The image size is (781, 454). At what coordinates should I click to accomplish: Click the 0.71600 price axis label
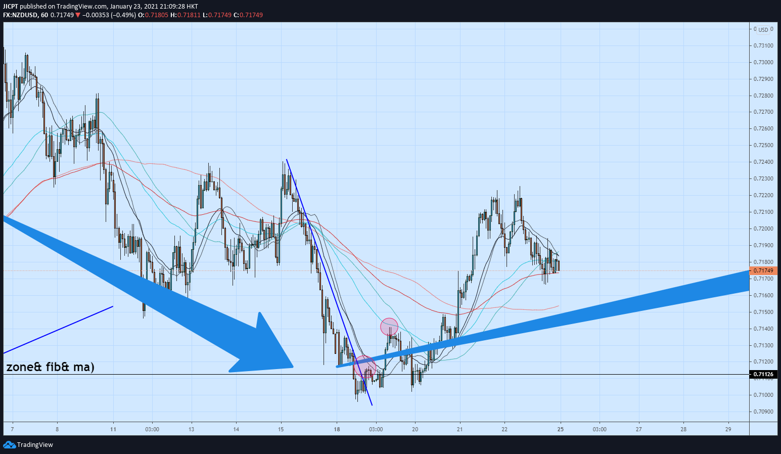coord(763,295)
